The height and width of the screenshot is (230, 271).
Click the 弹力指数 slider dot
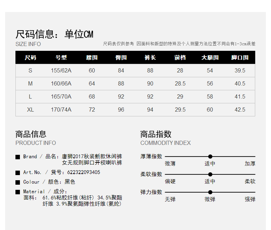(210, 192)
